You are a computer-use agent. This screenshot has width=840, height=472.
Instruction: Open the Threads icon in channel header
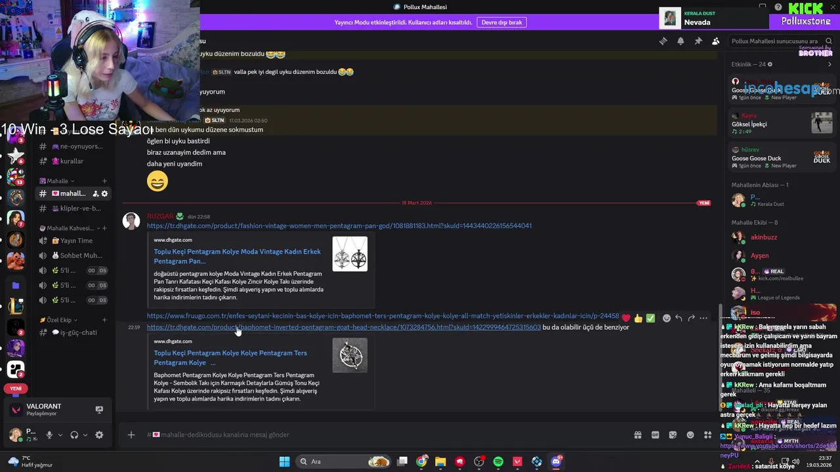point(663,41)
